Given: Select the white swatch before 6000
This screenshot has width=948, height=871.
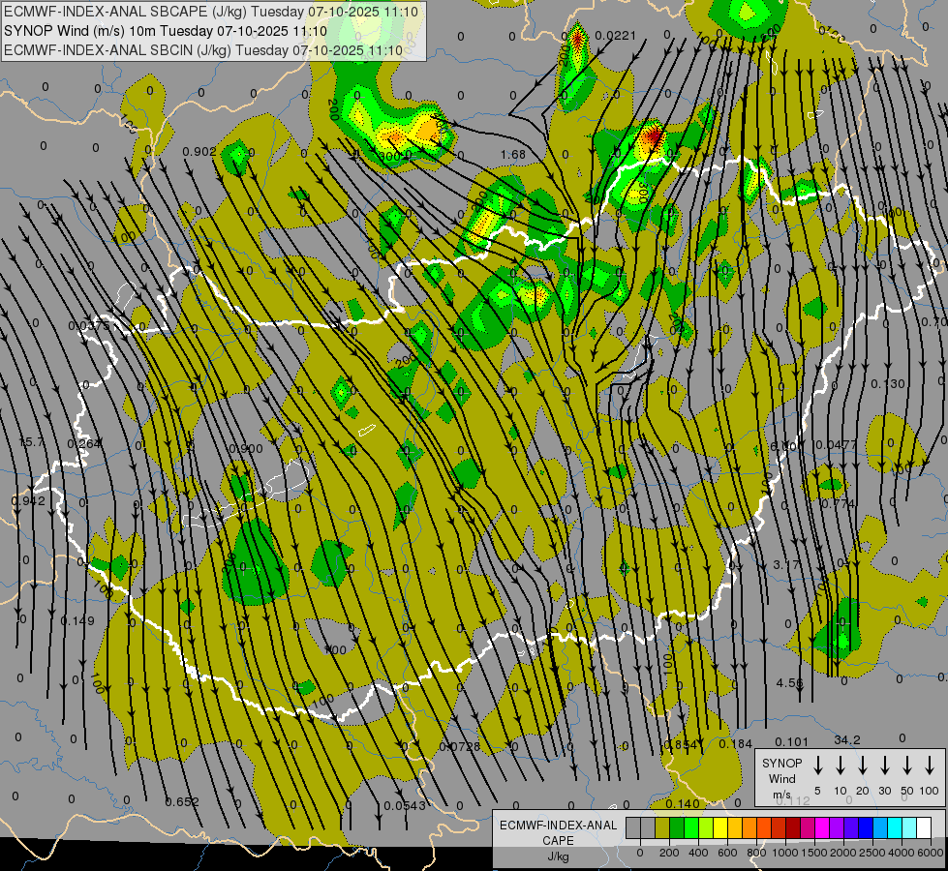Looking at the screenshot, I should [923, 827].
